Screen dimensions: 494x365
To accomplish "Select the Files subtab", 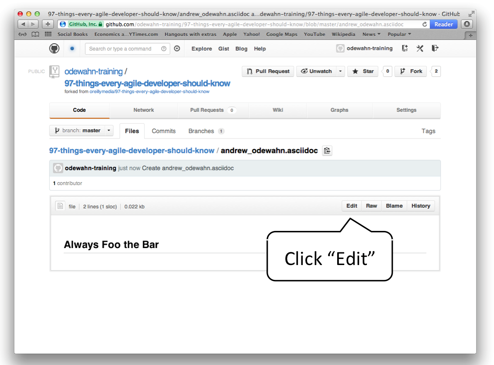I will [x=132, y=131].
